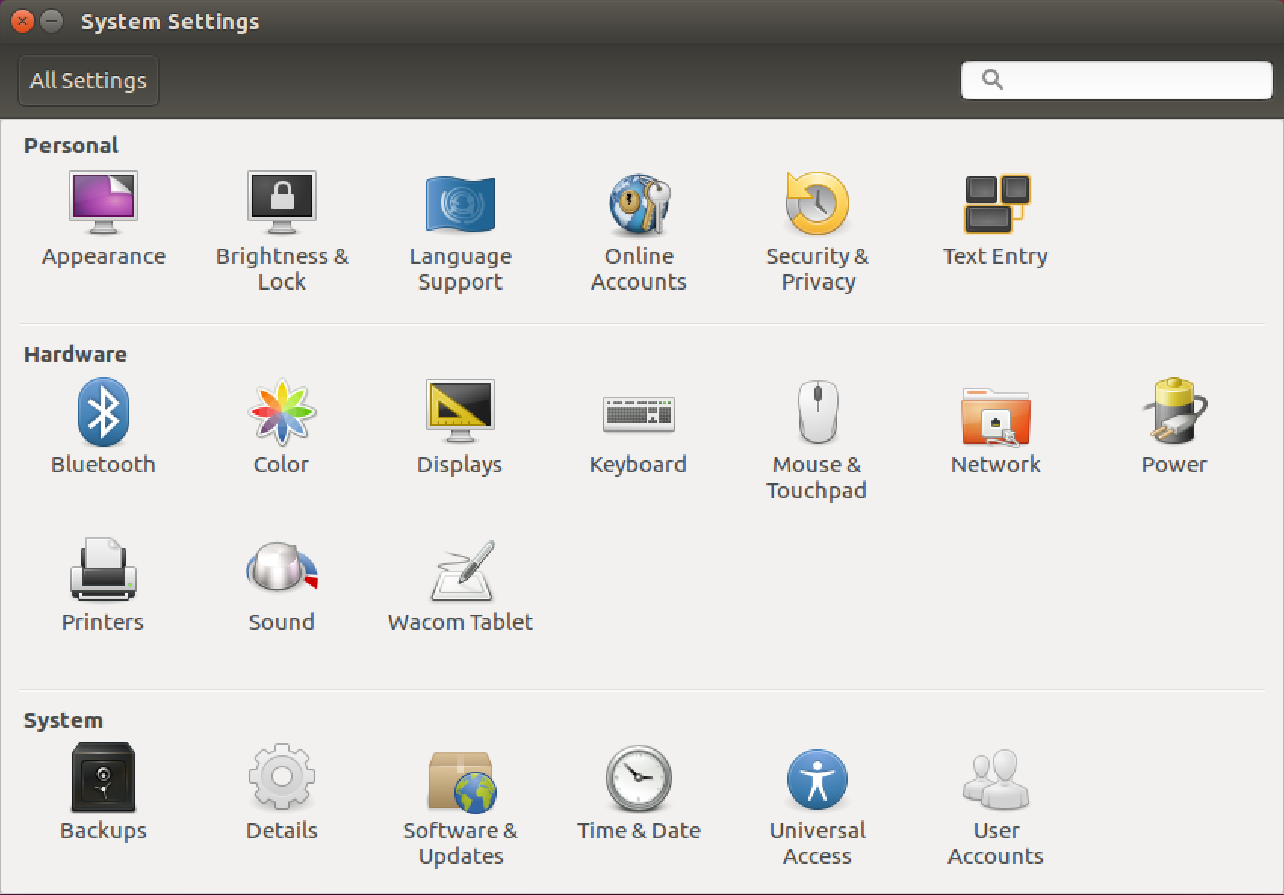Viewport: 1284px width, 895px height.
Task: Open Brightness & Lock settings
Action: (281, 219)
